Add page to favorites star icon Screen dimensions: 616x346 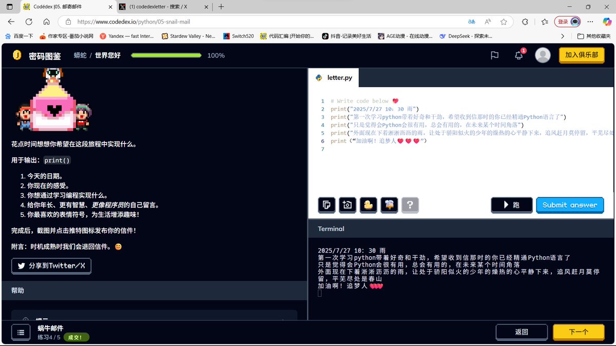pos(504,22)
